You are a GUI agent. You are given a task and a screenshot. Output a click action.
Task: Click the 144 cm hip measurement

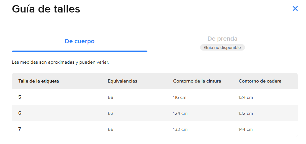point(246,129)
